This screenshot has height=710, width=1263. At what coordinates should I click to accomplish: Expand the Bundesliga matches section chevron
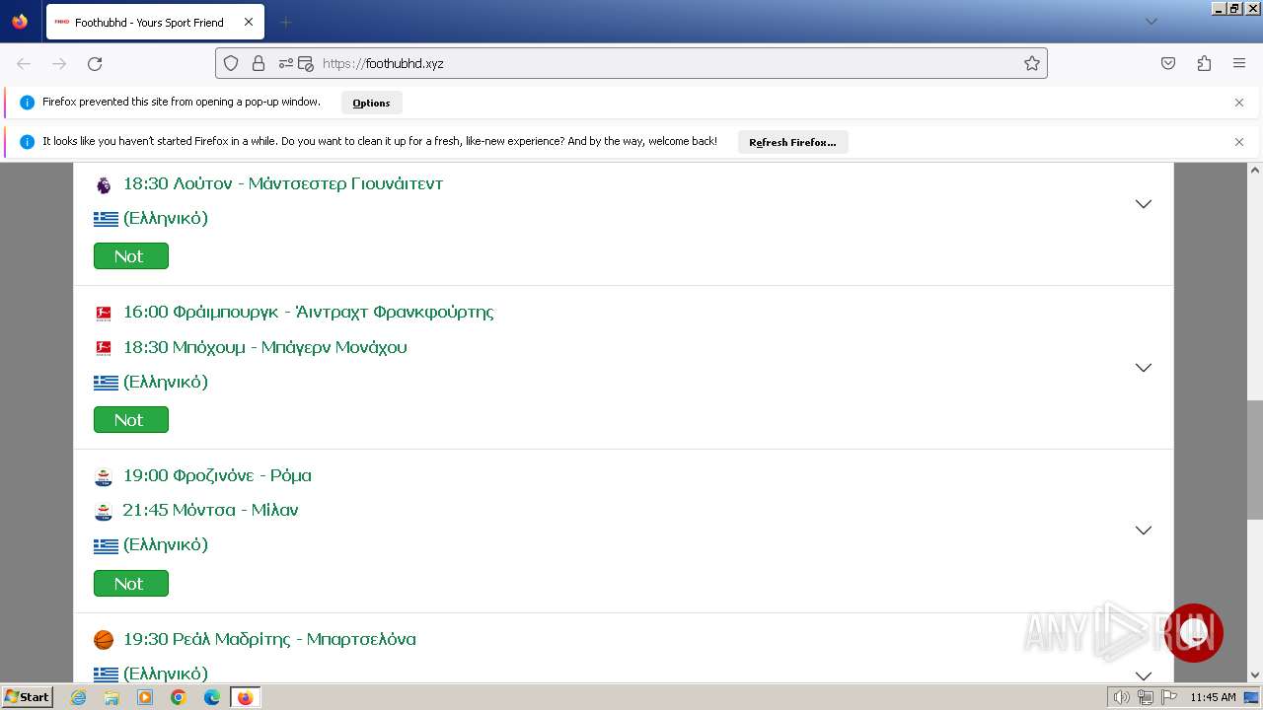point(1144,368)
